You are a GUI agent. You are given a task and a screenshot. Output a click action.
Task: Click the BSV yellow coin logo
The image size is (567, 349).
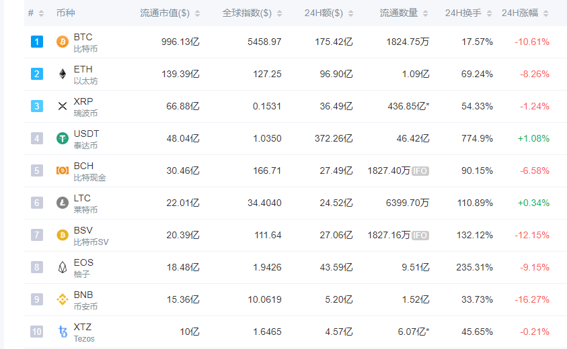[63, 235]
